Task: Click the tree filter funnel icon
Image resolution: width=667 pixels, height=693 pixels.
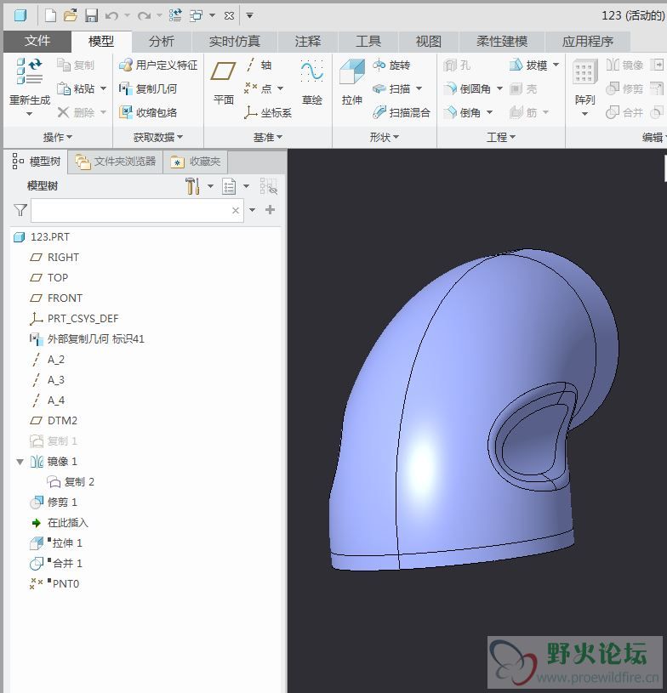Action: [20, 210]
